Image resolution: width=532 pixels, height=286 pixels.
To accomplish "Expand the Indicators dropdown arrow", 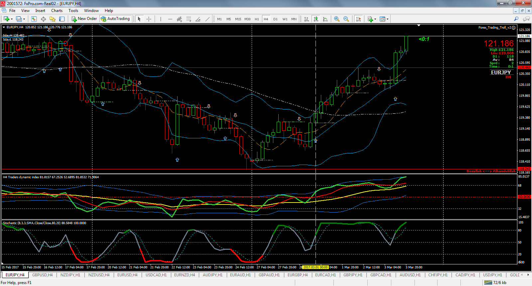I will pos(375,19).
